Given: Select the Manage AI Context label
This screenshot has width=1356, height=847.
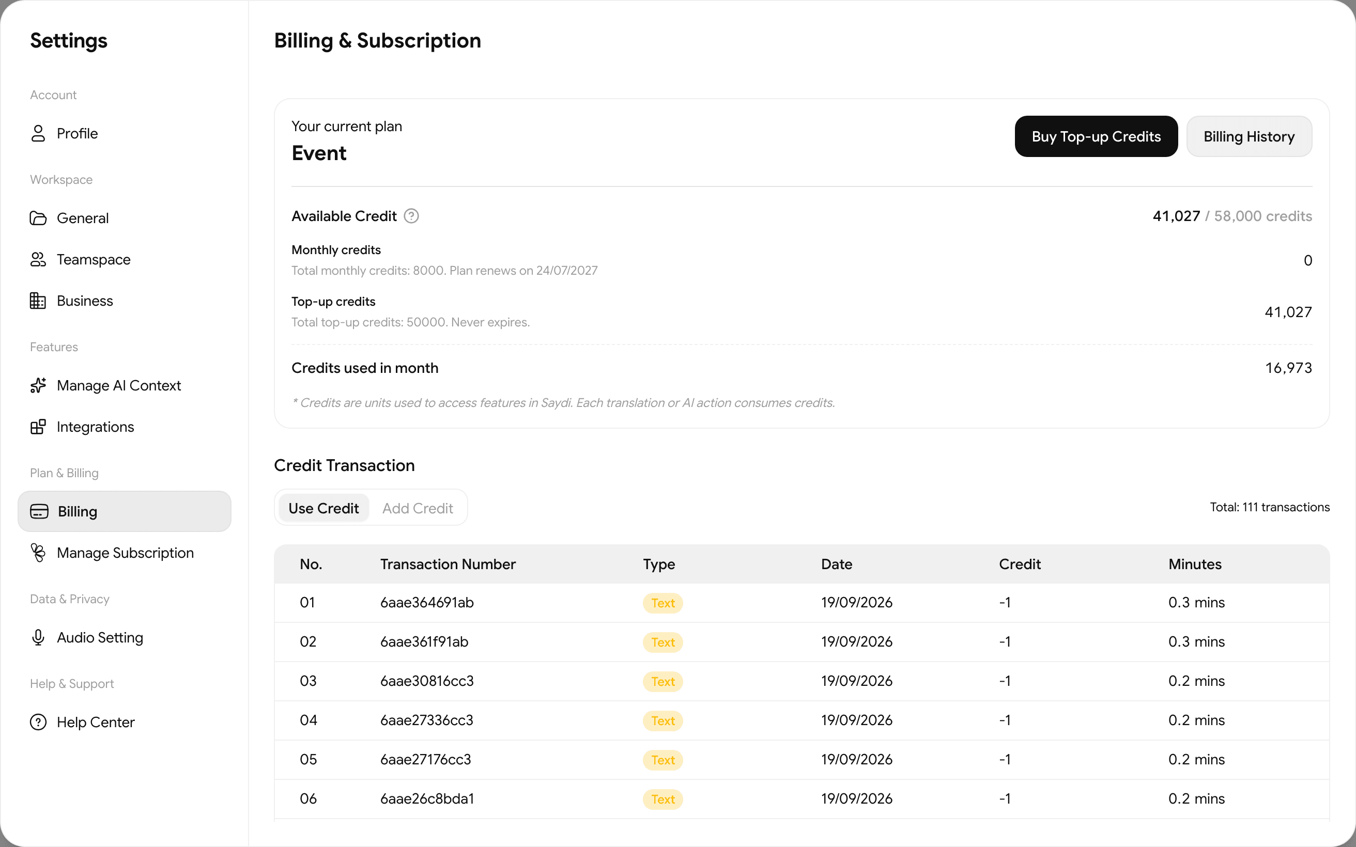Looking at the screenshot, I should (119, 385).
